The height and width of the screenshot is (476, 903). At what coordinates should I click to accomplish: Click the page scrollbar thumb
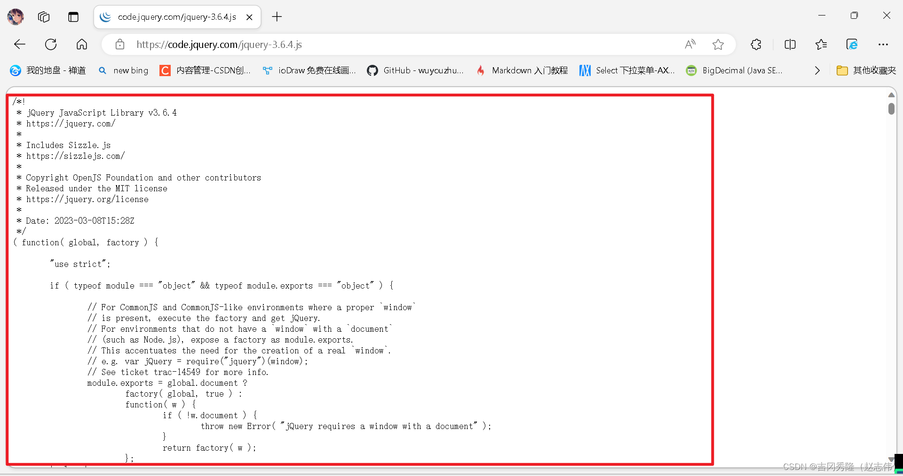[891, 109]
